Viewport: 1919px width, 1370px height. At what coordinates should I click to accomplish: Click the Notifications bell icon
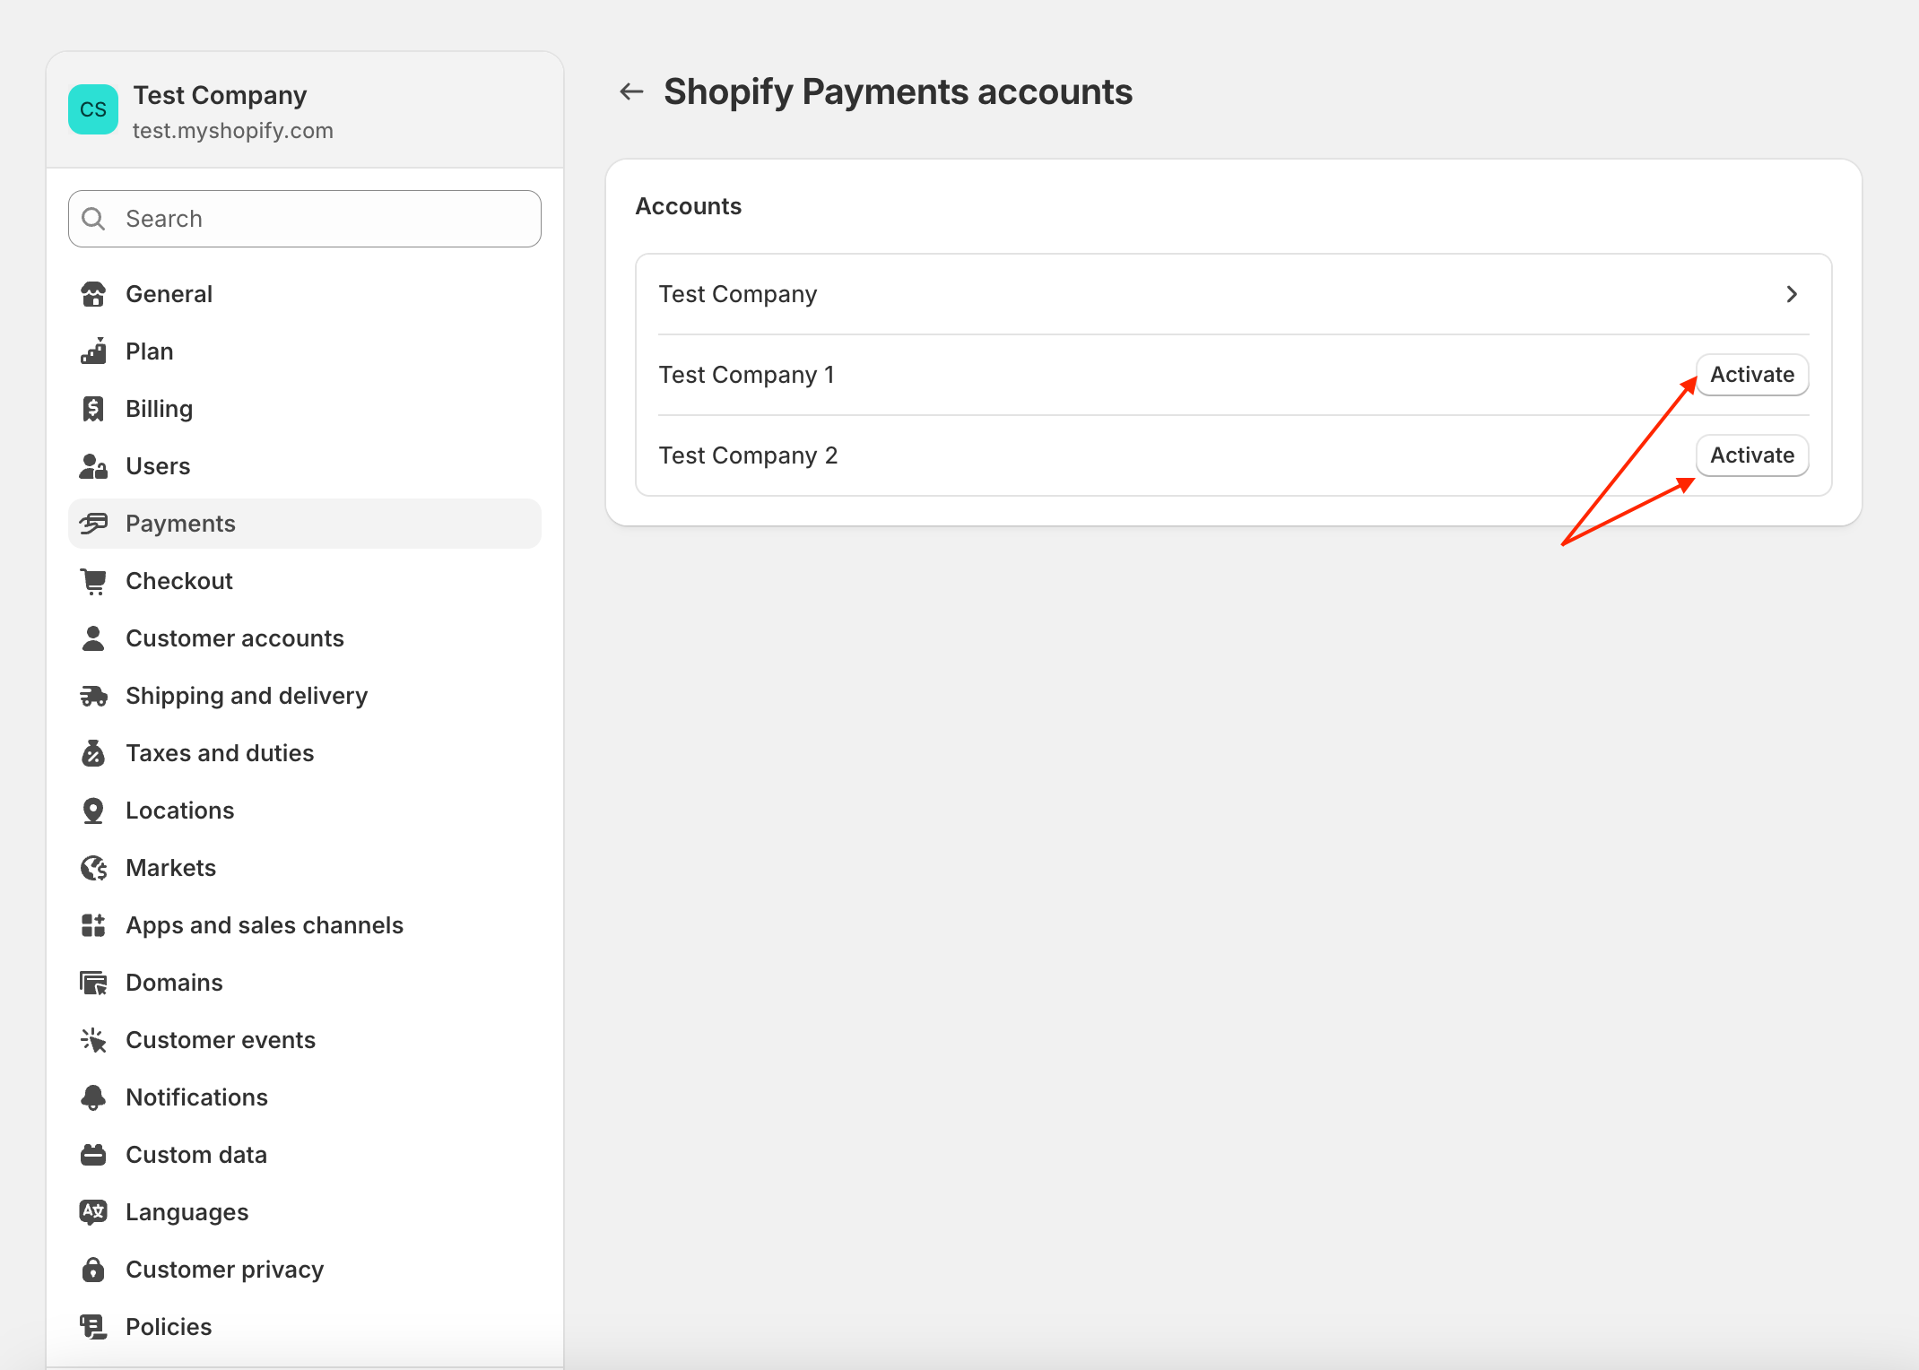tap(93, 1097)
